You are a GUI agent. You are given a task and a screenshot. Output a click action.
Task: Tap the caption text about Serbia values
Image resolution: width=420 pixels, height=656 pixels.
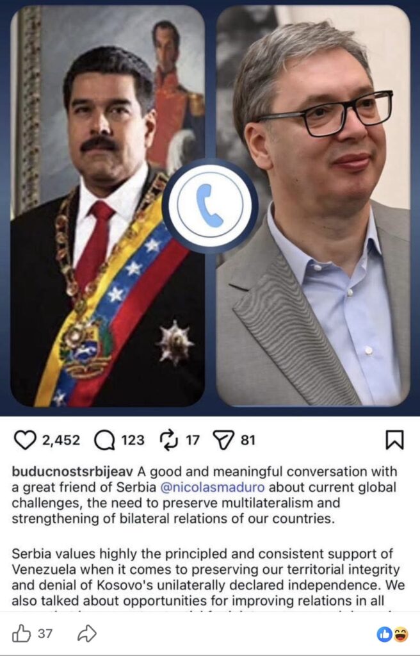click(x=208, y=577)
